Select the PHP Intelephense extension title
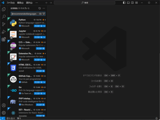160x120 pixels. point(25,99)
